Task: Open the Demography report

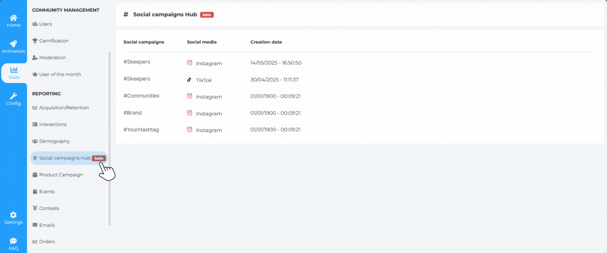Action: coord(54,141)
